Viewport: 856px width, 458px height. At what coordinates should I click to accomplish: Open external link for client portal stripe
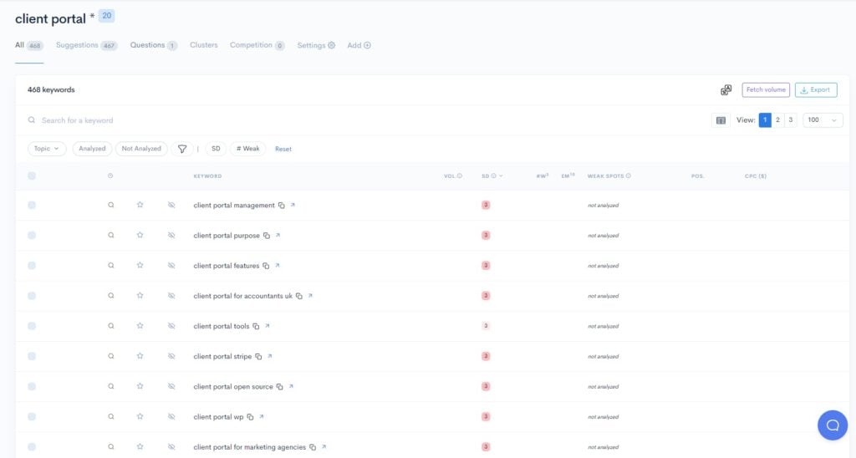tap(269, 356)
